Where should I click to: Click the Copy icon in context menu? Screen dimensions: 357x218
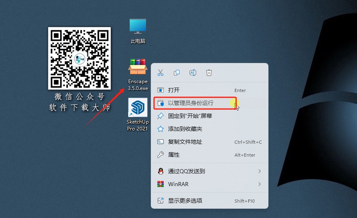click(x=177, y=73)
